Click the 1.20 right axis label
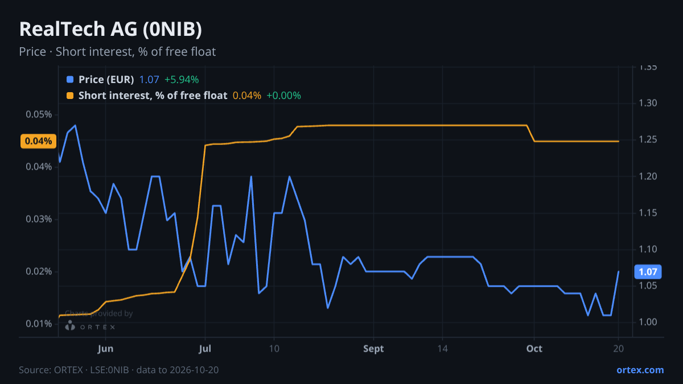 648,176
